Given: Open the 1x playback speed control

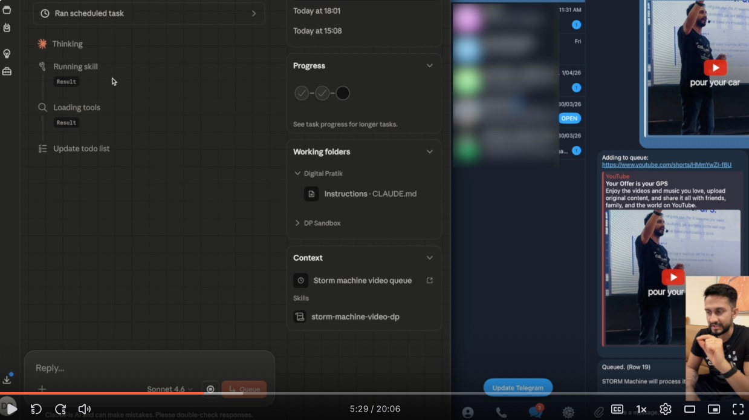Looking at the screenshot, I should [641, 409].
